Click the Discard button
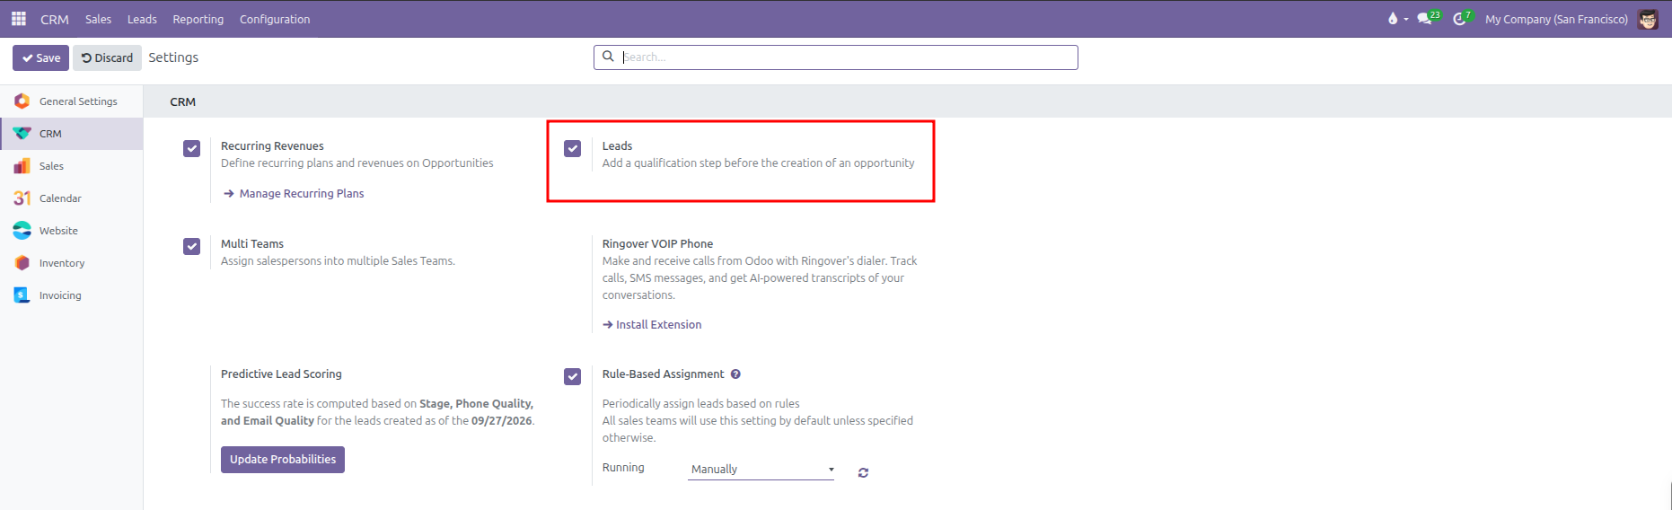This screenshot has width=1672, height=510. [x=107, y=57]
